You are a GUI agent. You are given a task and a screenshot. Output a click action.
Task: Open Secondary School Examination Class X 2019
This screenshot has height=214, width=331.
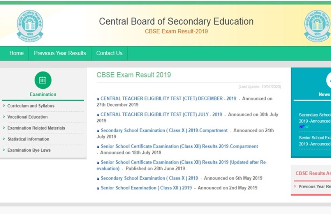click(x=149, y=178)
